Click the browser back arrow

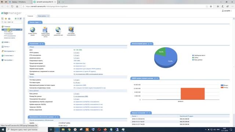click(2, 7)
